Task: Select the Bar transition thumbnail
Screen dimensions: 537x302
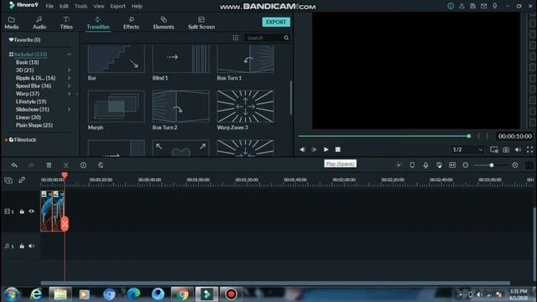Action: click(116, 59)
